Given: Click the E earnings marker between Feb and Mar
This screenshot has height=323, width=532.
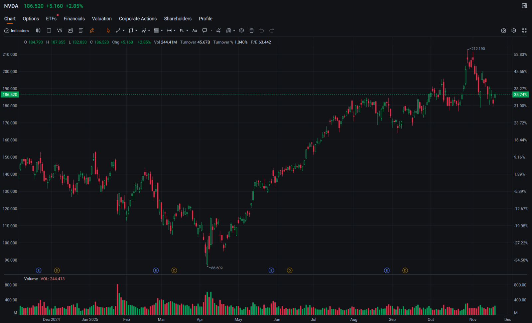Looking at the screenshot, I should pyautogui.click(x=156, y=271).
